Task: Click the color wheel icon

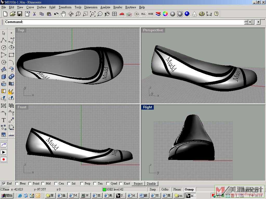Action: pos(165,14)
